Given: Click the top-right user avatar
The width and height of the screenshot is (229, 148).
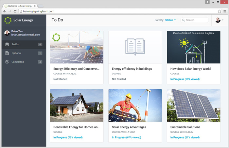Looking at the screenshot, I should (218, 20).
